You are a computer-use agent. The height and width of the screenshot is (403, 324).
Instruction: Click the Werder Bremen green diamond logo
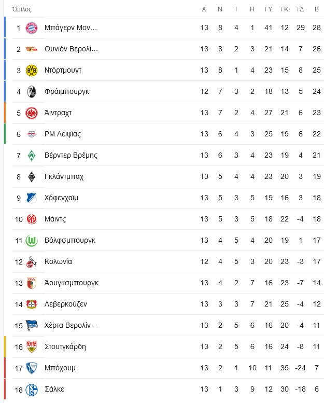click(31, 156)
